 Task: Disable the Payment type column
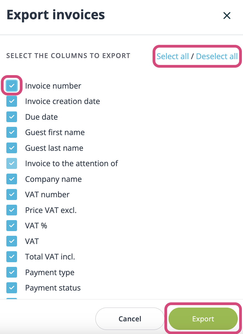click(x=12, y=272)
